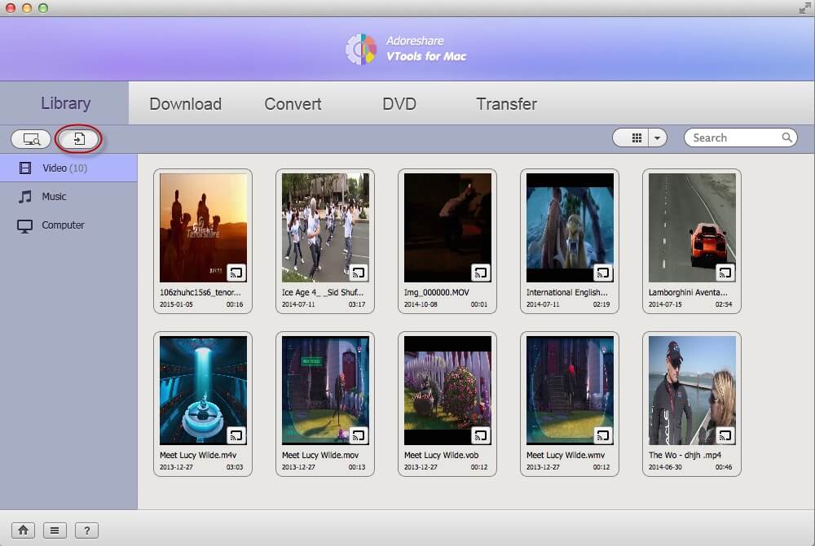Switch to the Convert tab
The width and height of the screenshot is (815, 546).
[x=293, y=104]
